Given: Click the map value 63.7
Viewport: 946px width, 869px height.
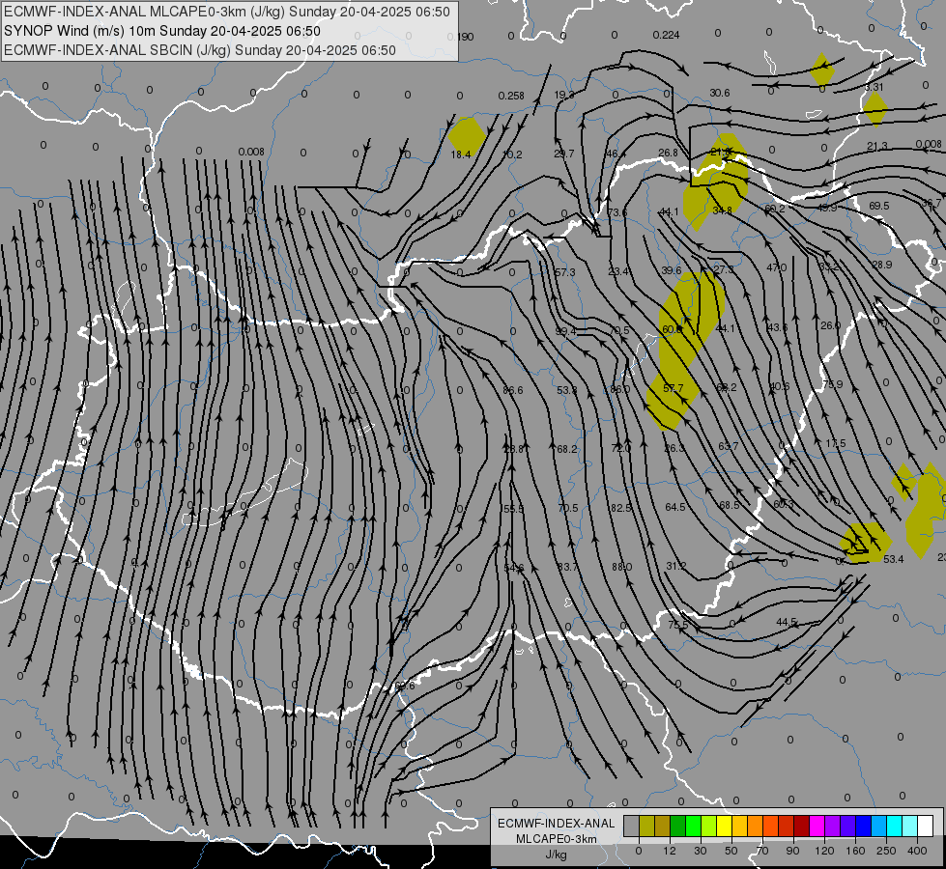Looking at the screenshot, I should pyautogui.click(x=729, y=446).
